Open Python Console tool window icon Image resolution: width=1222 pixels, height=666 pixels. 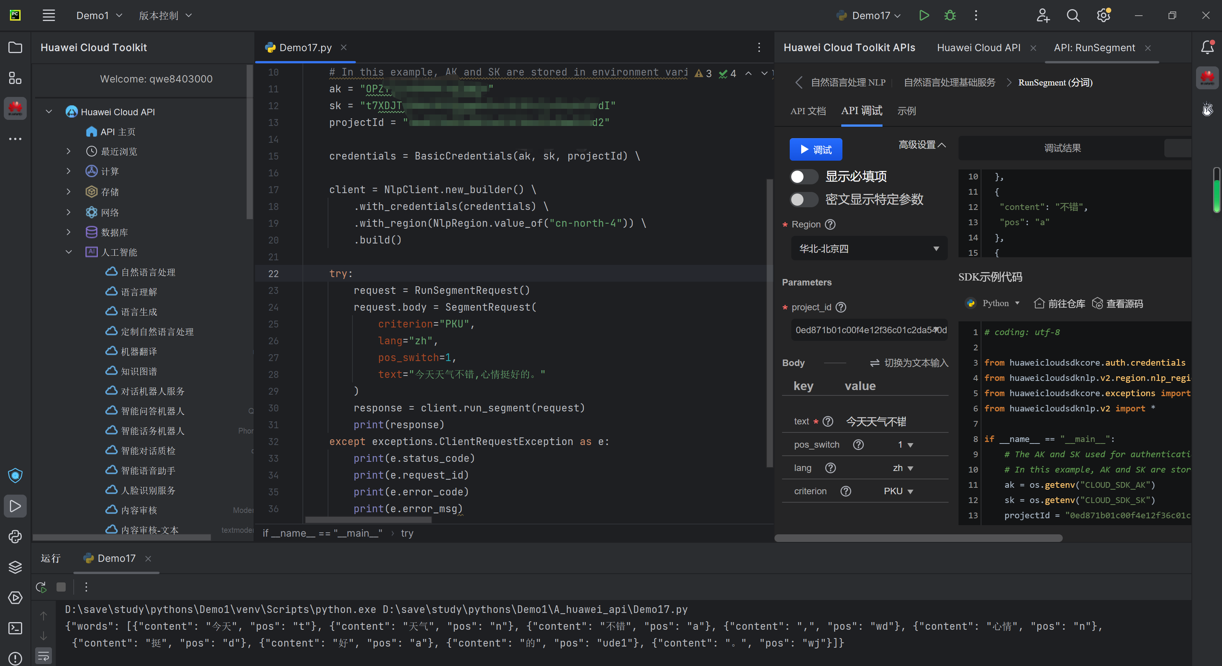click(x=15, y=537)
